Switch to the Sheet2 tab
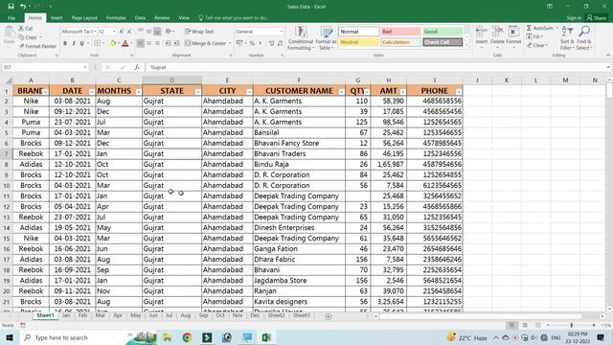Screen dimensions: 613x345 coord(276,315)
